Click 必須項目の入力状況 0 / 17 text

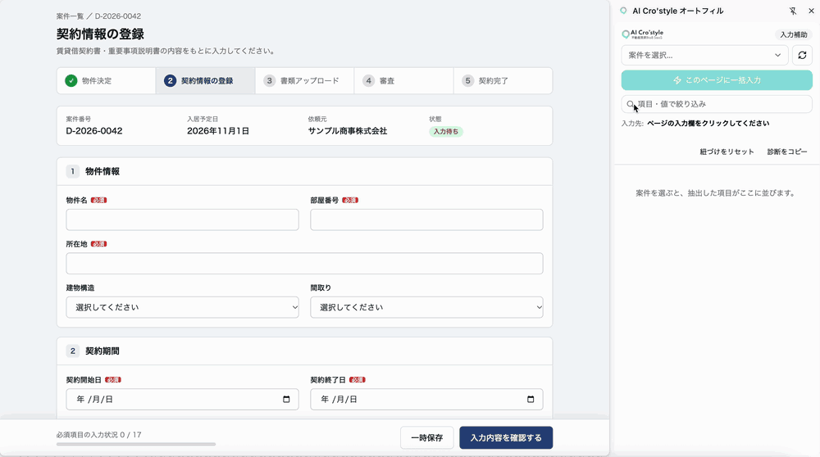99,435
